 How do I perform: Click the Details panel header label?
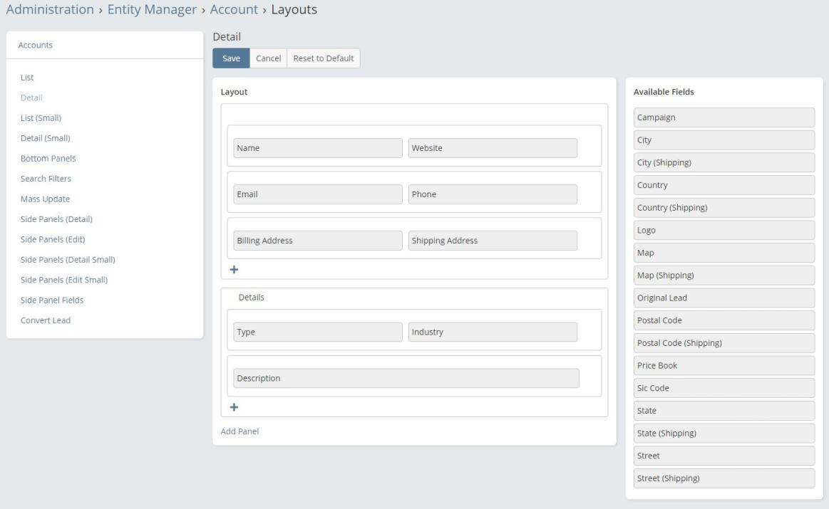(251, 298)
